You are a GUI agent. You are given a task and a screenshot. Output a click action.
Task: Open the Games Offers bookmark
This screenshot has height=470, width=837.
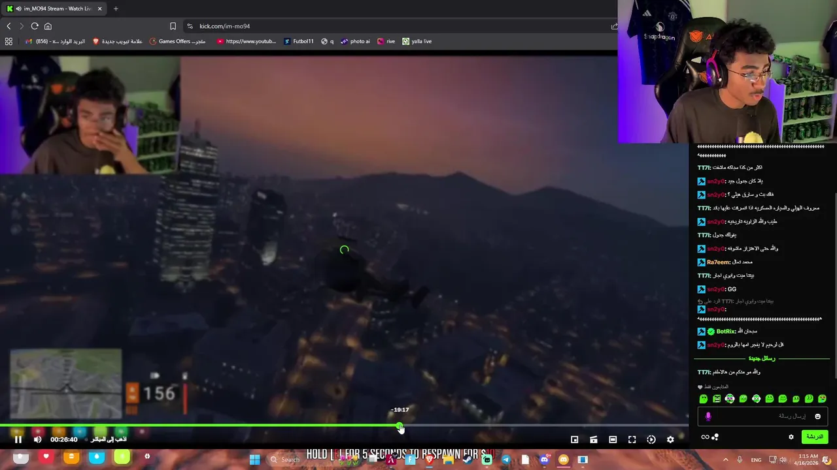177,41
